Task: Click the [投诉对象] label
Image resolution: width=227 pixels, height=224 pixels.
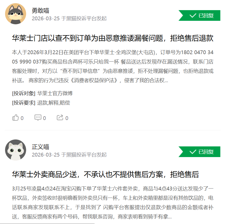Action: click(24, 93)
